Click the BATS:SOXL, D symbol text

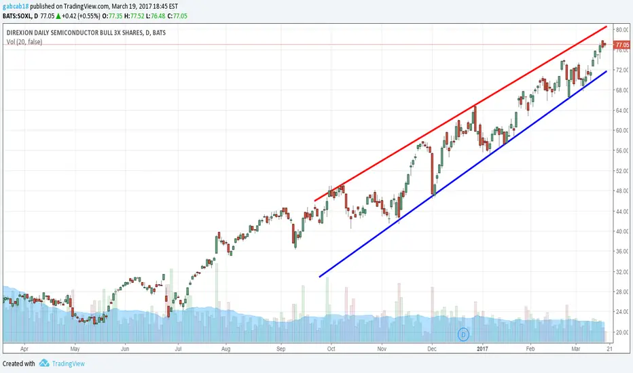20,16
